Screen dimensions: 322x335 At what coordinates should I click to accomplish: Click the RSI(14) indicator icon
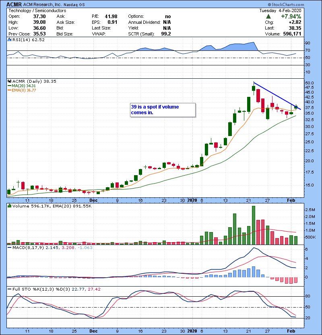pos(10,40)
